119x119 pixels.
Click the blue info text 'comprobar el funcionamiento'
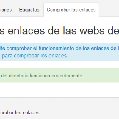click(x=40, y=48)
